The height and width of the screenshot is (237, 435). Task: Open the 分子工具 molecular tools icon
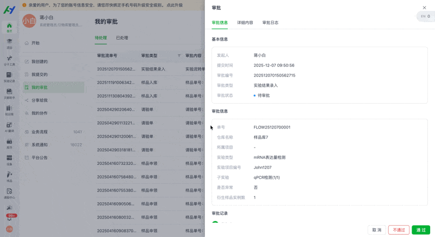(x=9, y=60)
